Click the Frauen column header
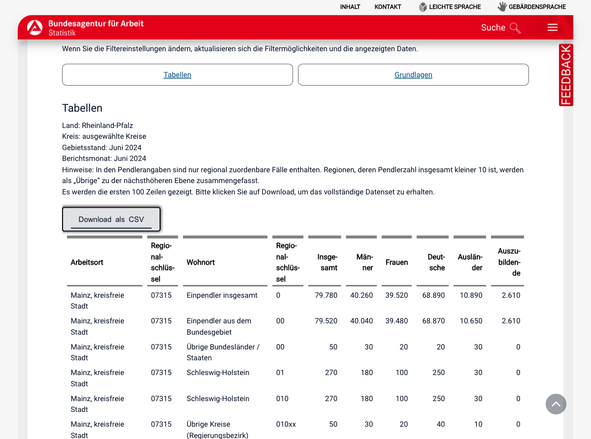The width and height of the screenshot is (591, 439). (396, 262)
